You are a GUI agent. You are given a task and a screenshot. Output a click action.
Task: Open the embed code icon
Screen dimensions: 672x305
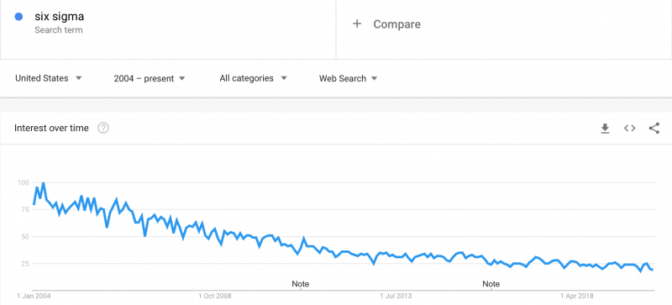[629, 129]
